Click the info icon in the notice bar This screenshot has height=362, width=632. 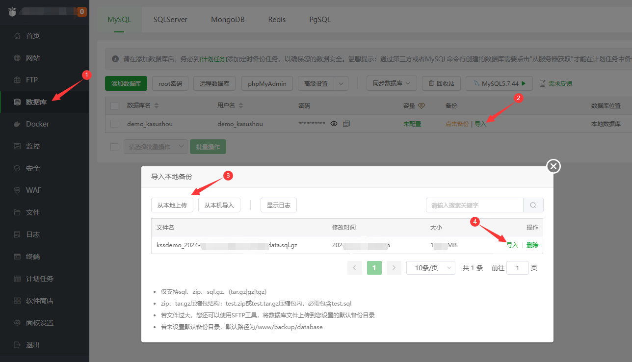click(x=115, y=59)
